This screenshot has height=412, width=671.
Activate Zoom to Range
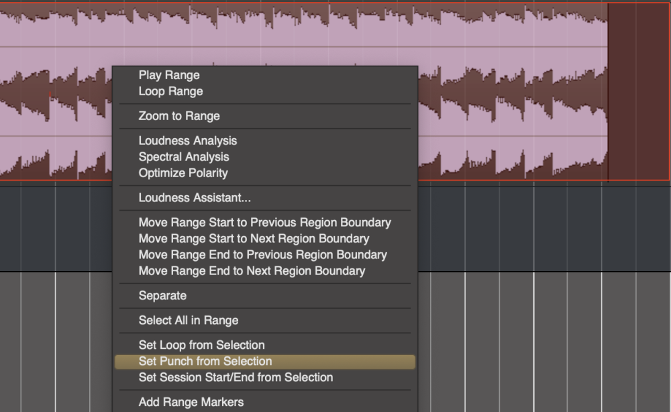178,115
